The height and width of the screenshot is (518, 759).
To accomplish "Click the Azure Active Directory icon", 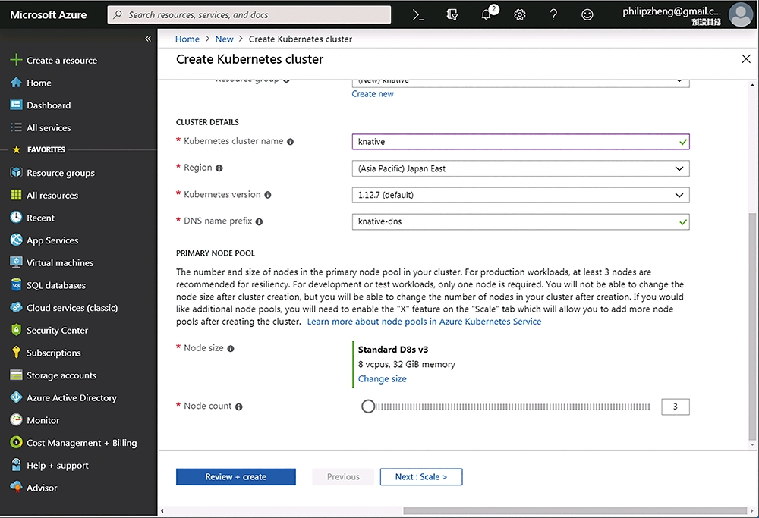I will coord(16,397).
